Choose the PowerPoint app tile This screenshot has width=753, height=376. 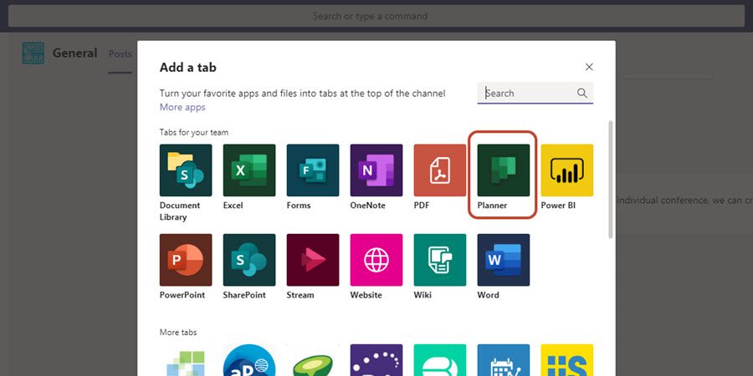[186, 260]
